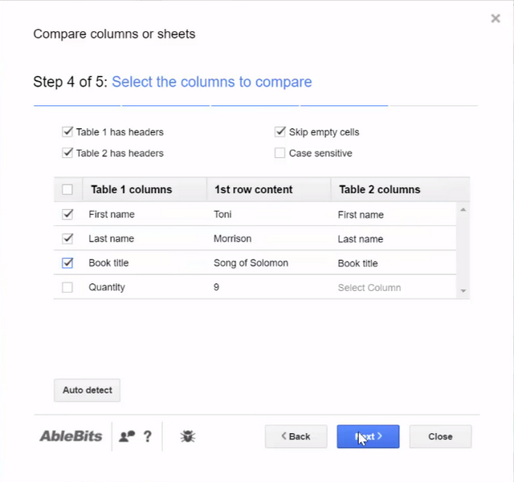
Task: Go back to the previous step
Action: point(296,436)
